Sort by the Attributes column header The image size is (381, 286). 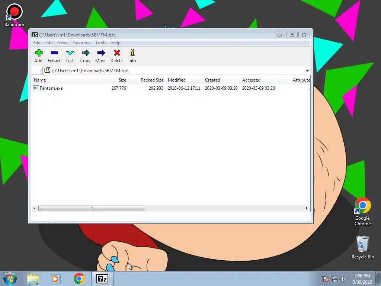pos(294,80)
